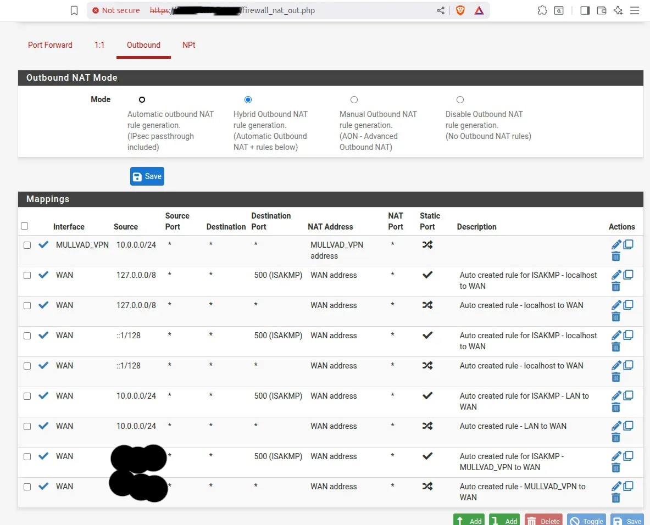Image resolution: width=650 pixels, height=525 pixels.
Task: Click Save button under Outbound NAT Mode
Action: click(147, 176)
